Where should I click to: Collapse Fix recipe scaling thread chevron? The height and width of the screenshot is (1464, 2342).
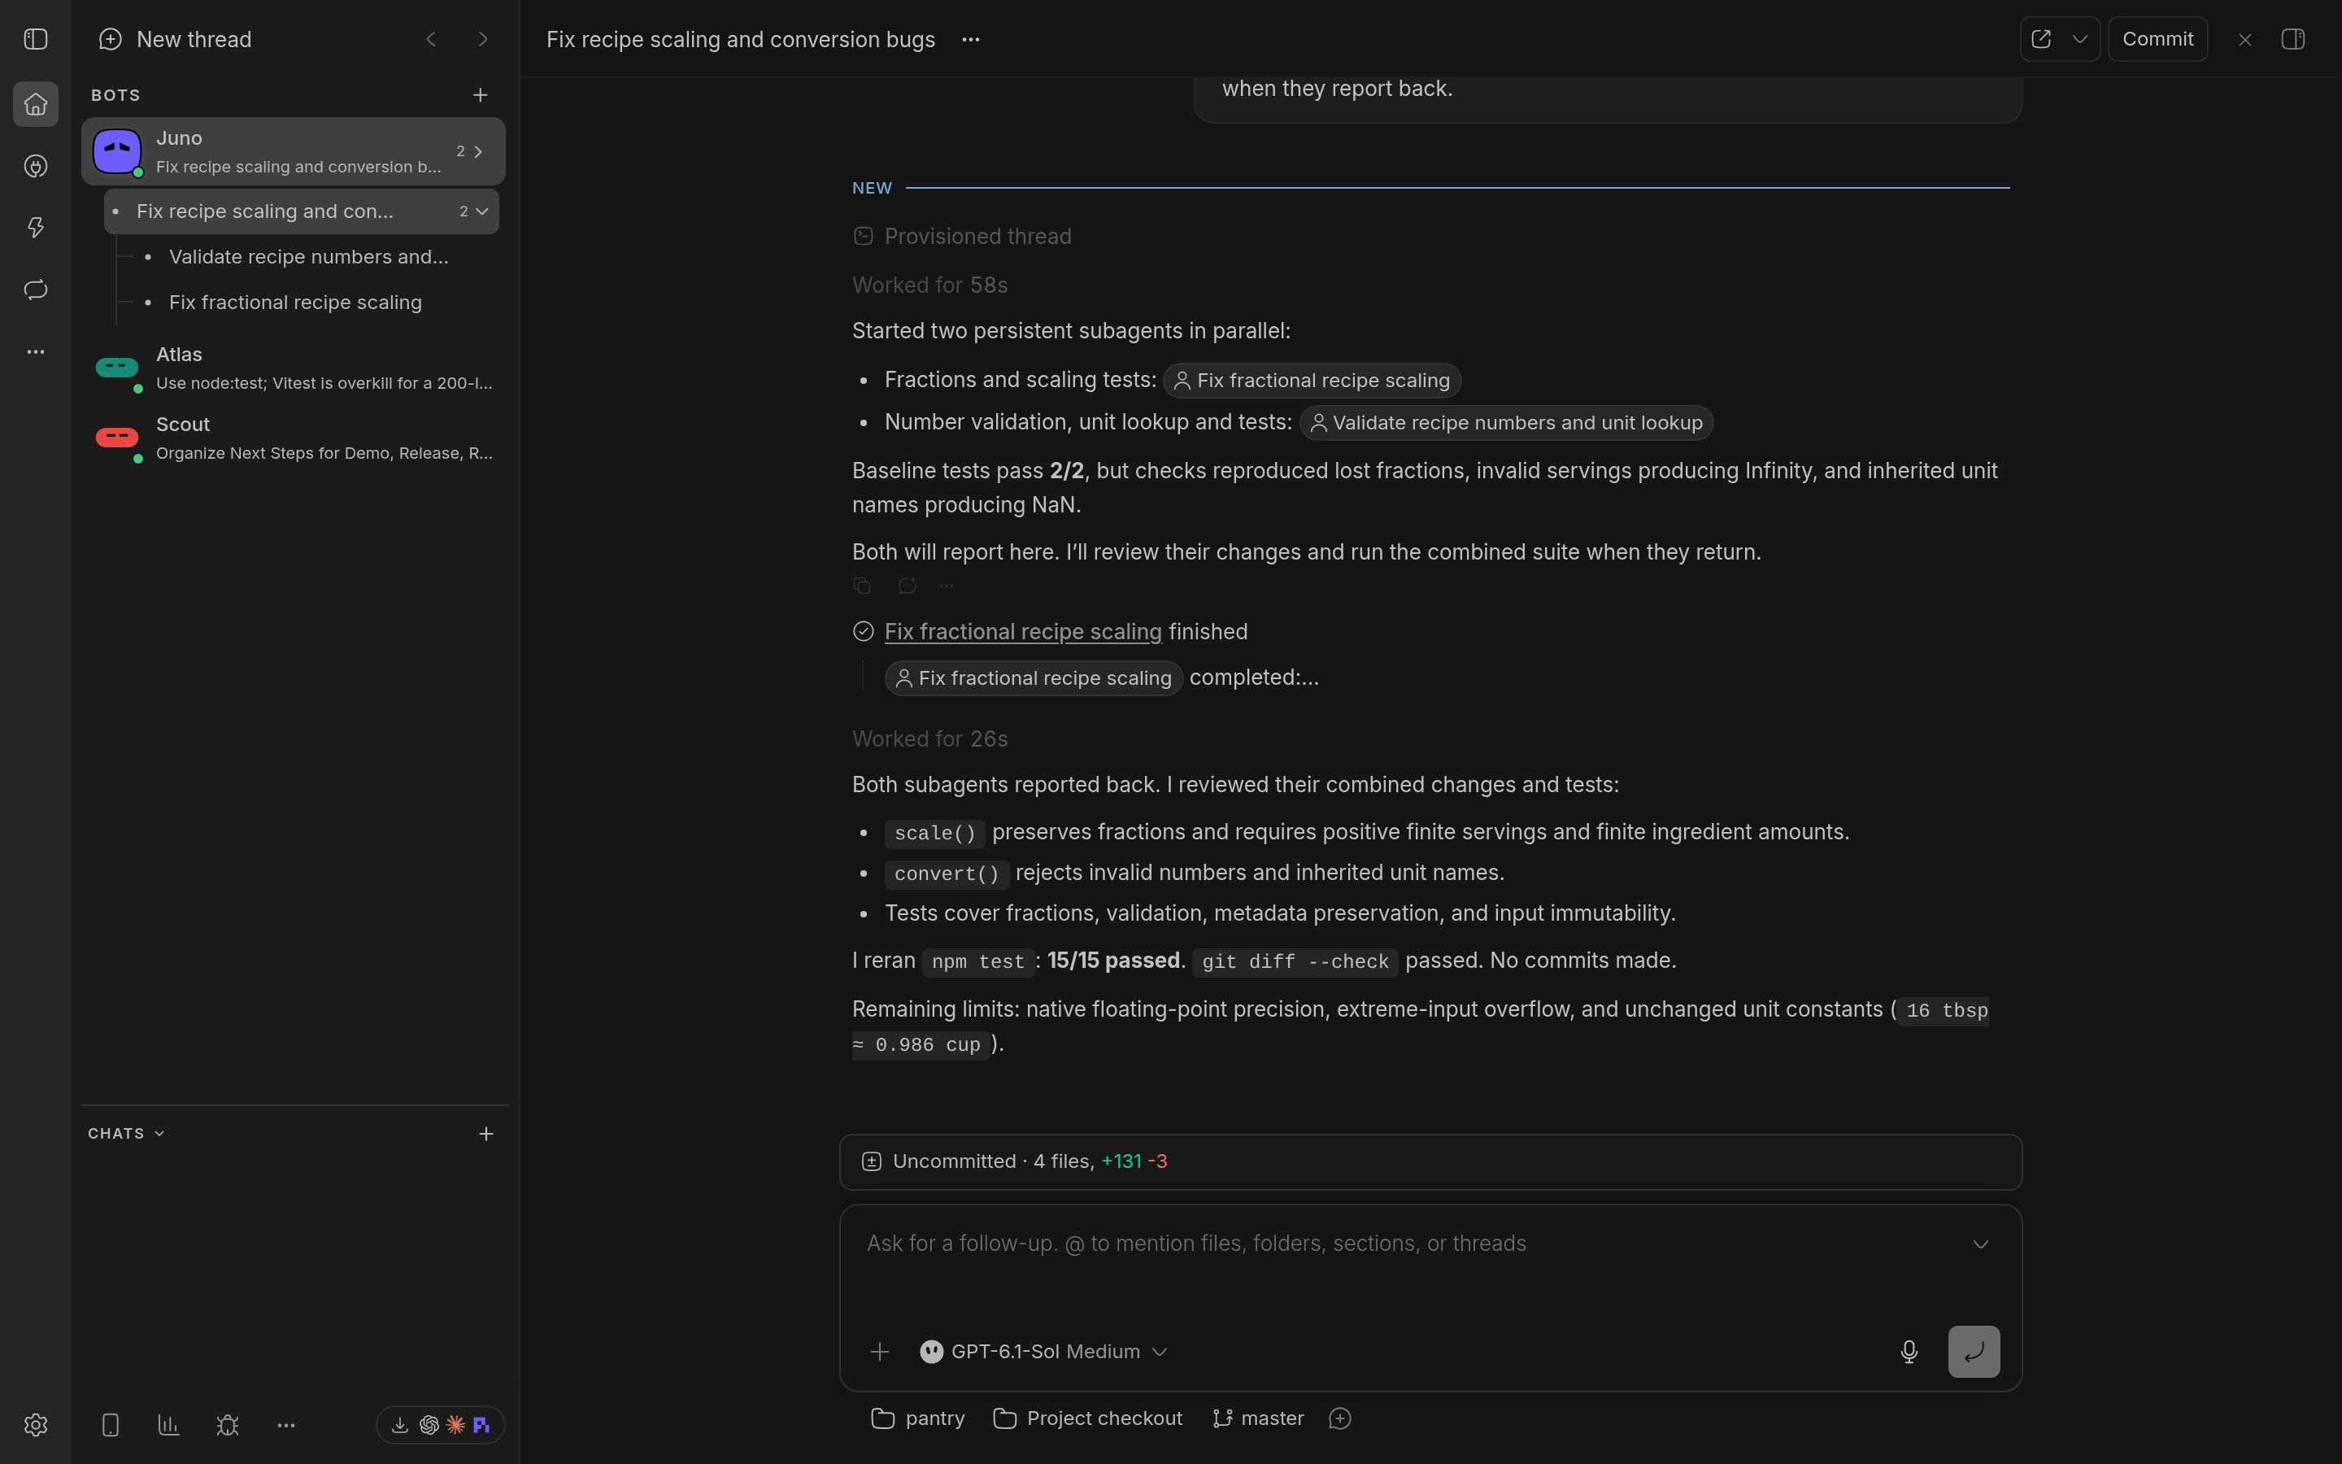(482, 211)
